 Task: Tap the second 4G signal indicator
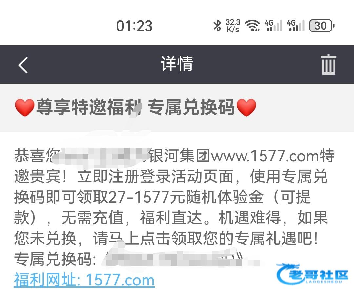[296, 26]
